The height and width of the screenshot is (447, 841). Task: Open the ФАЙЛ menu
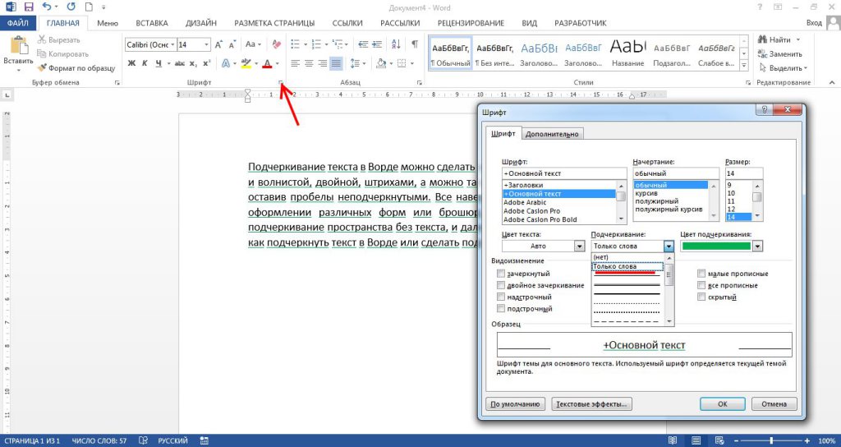(x=18, y=23)
